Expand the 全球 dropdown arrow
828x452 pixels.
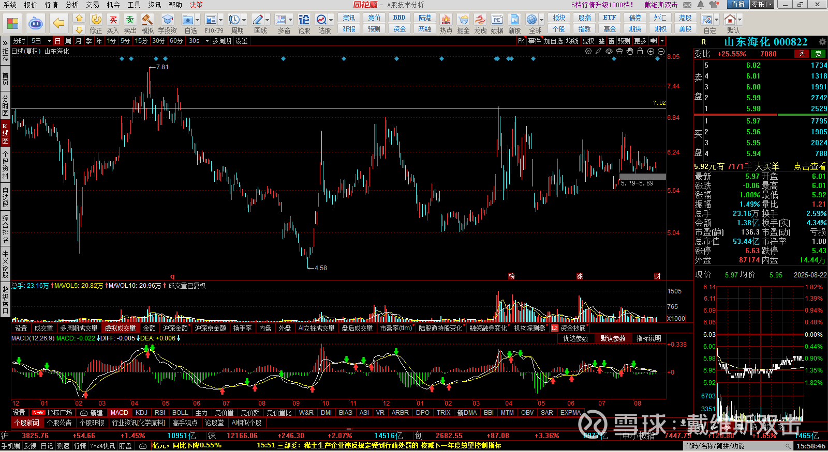click(x=541, y=20)
